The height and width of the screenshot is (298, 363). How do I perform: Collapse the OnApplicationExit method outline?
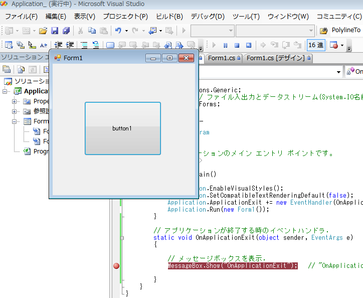coord(122,238)
